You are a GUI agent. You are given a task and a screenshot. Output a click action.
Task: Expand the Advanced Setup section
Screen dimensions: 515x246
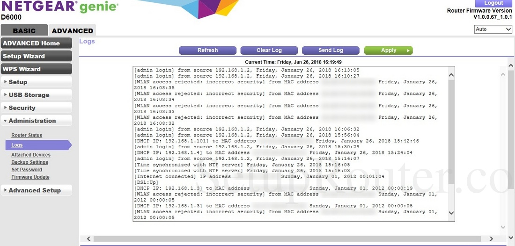tap(36, 190)
